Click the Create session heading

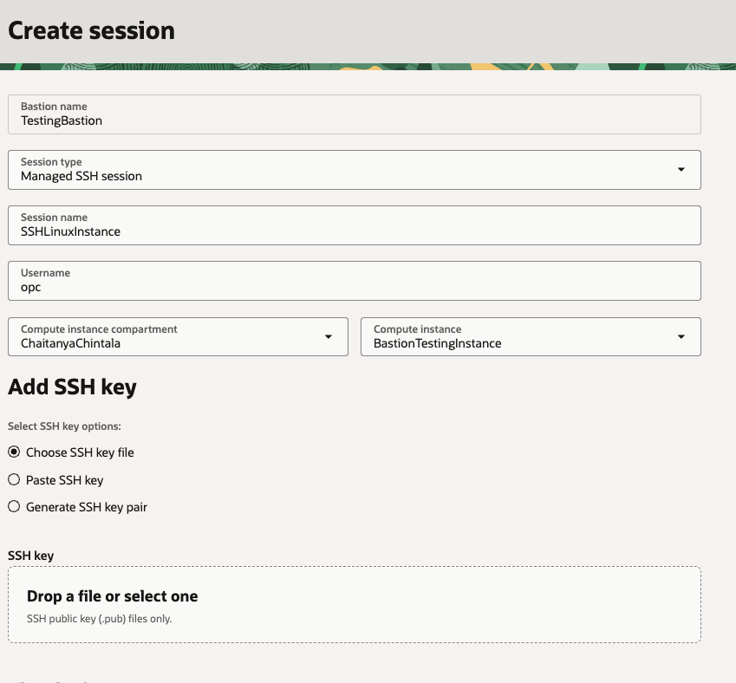click(x=91, y=30)
